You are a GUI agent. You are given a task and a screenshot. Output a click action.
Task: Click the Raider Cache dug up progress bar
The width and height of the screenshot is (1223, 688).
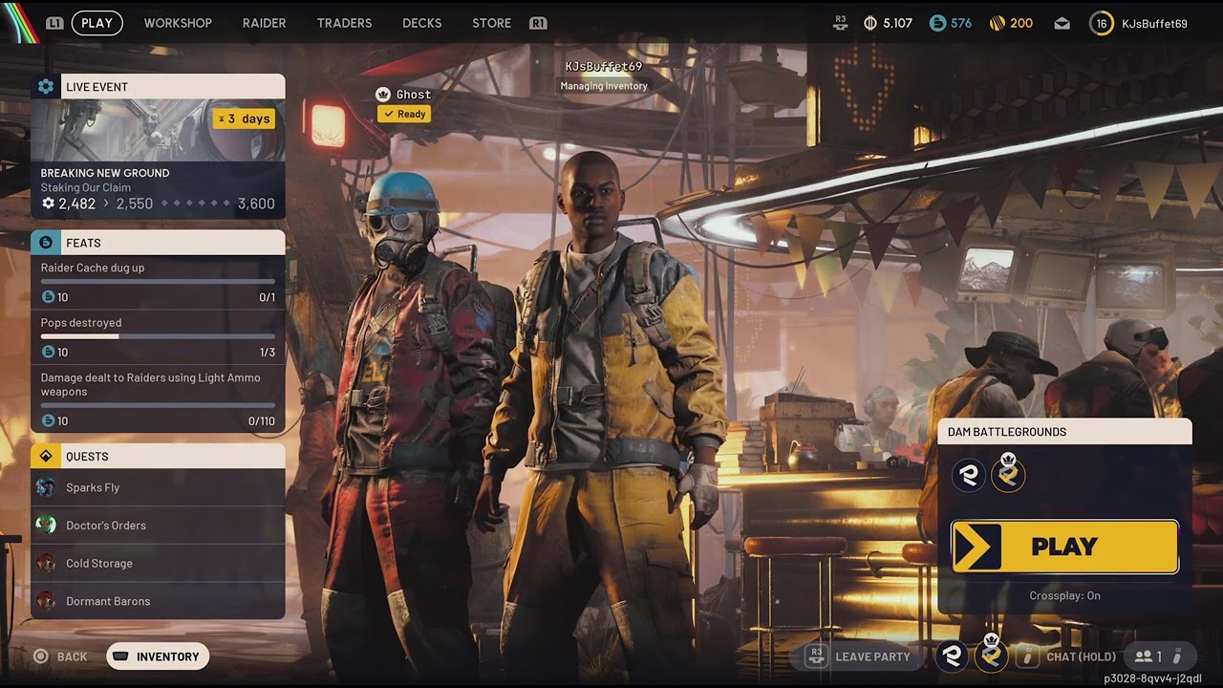coord(158,282)
